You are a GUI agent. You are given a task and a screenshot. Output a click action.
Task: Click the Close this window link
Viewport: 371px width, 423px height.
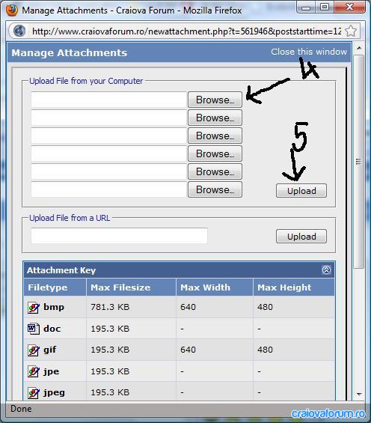[x=309, y=52]
